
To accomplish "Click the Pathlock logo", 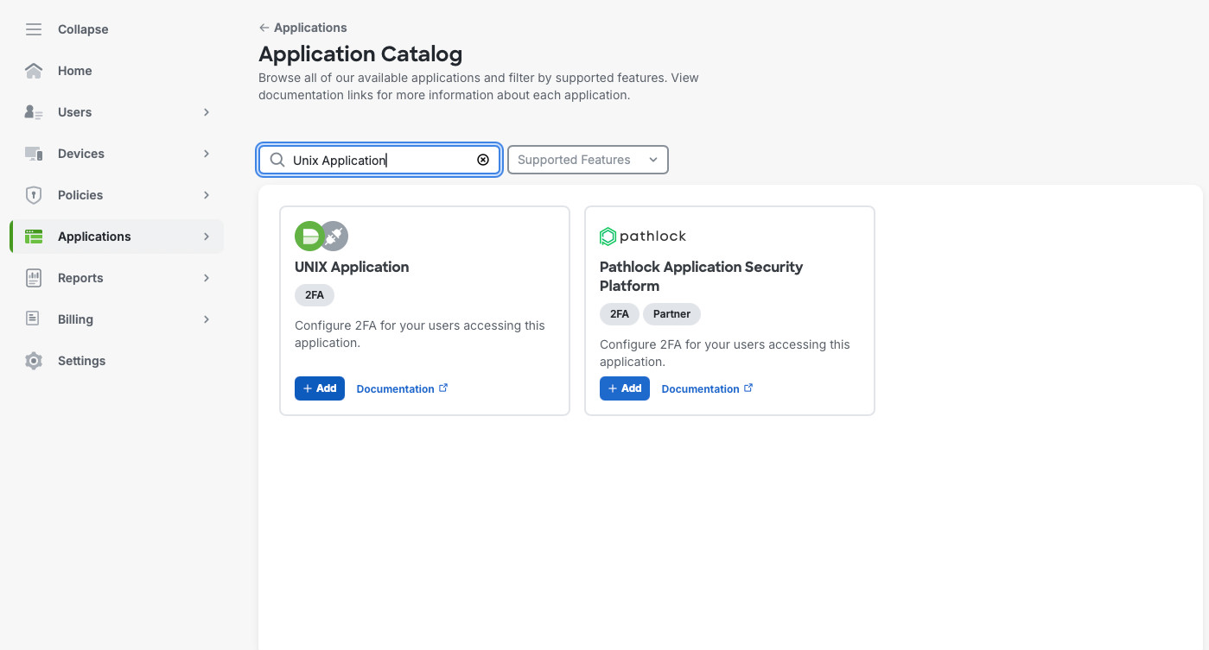I will click(x=643, y=237).
